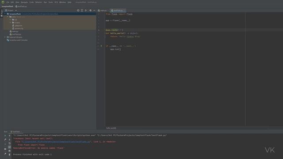
Task: Open the Refactor menu
Action: (x=38, y=2)
